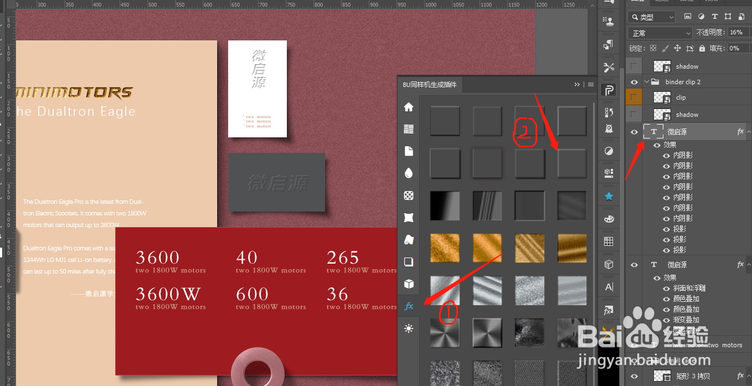Collapse the binder clip 2 group

pos(647,82)
